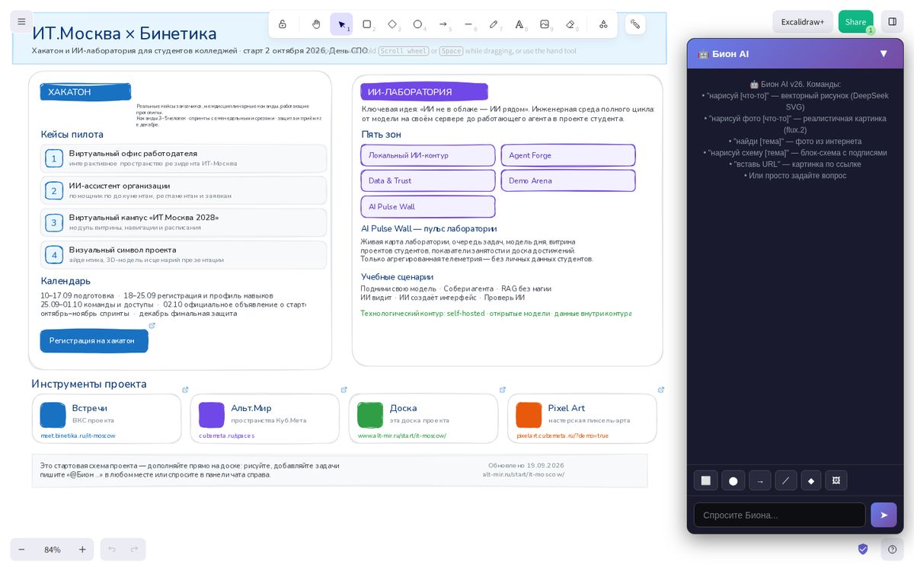
Task: Select the Text tool
Action: [x=519, y=24]
